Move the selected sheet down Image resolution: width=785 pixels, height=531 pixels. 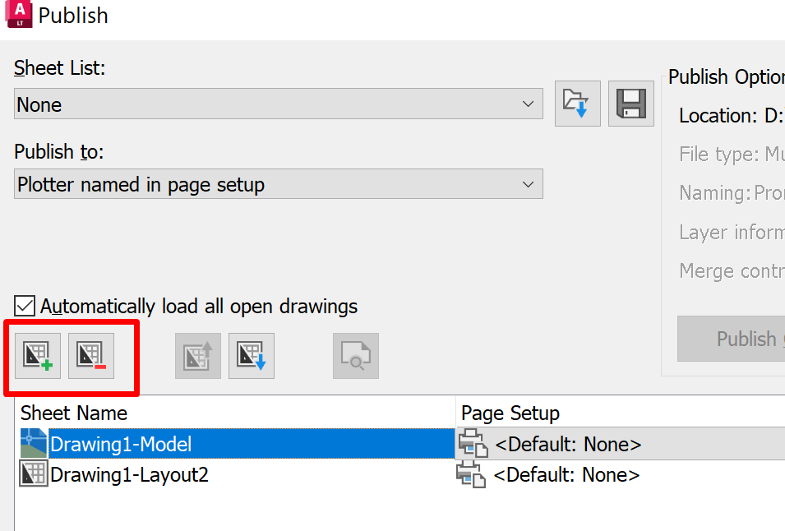(252, 356)
